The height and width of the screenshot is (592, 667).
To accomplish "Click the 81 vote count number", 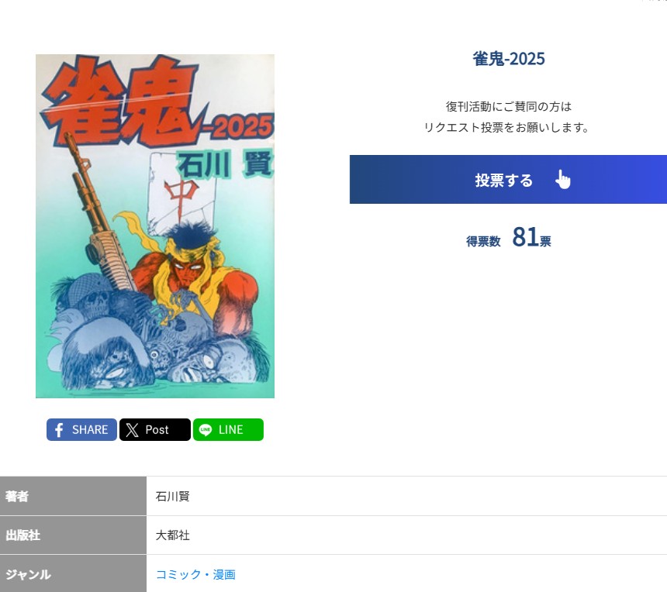I will point(525,237).
